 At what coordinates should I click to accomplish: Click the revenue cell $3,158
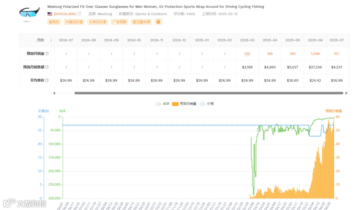(x=247, y=67)
